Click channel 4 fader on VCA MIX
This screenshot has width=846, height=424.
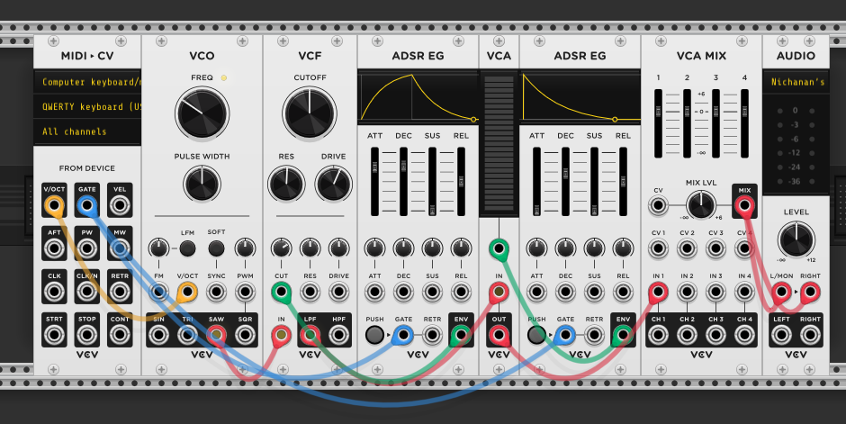click(x=744, y=123)
